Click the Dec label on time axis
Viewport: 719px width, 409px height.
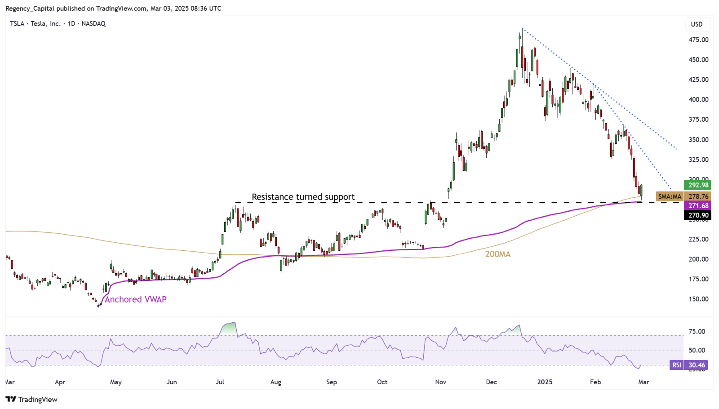pos(492,382)
